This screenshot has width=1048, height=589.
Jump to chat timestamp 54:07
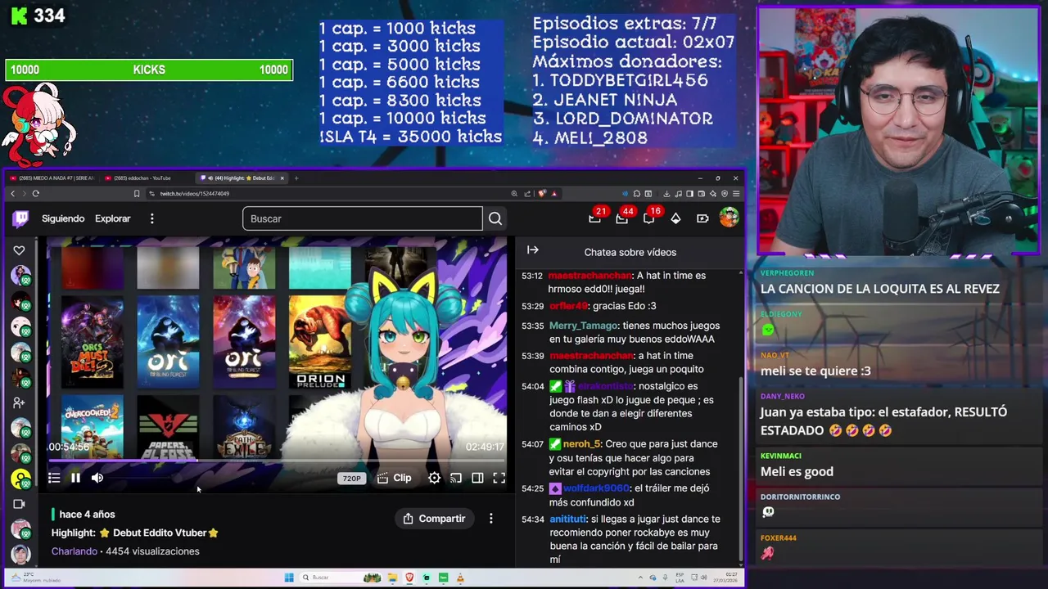click(532, 444)
